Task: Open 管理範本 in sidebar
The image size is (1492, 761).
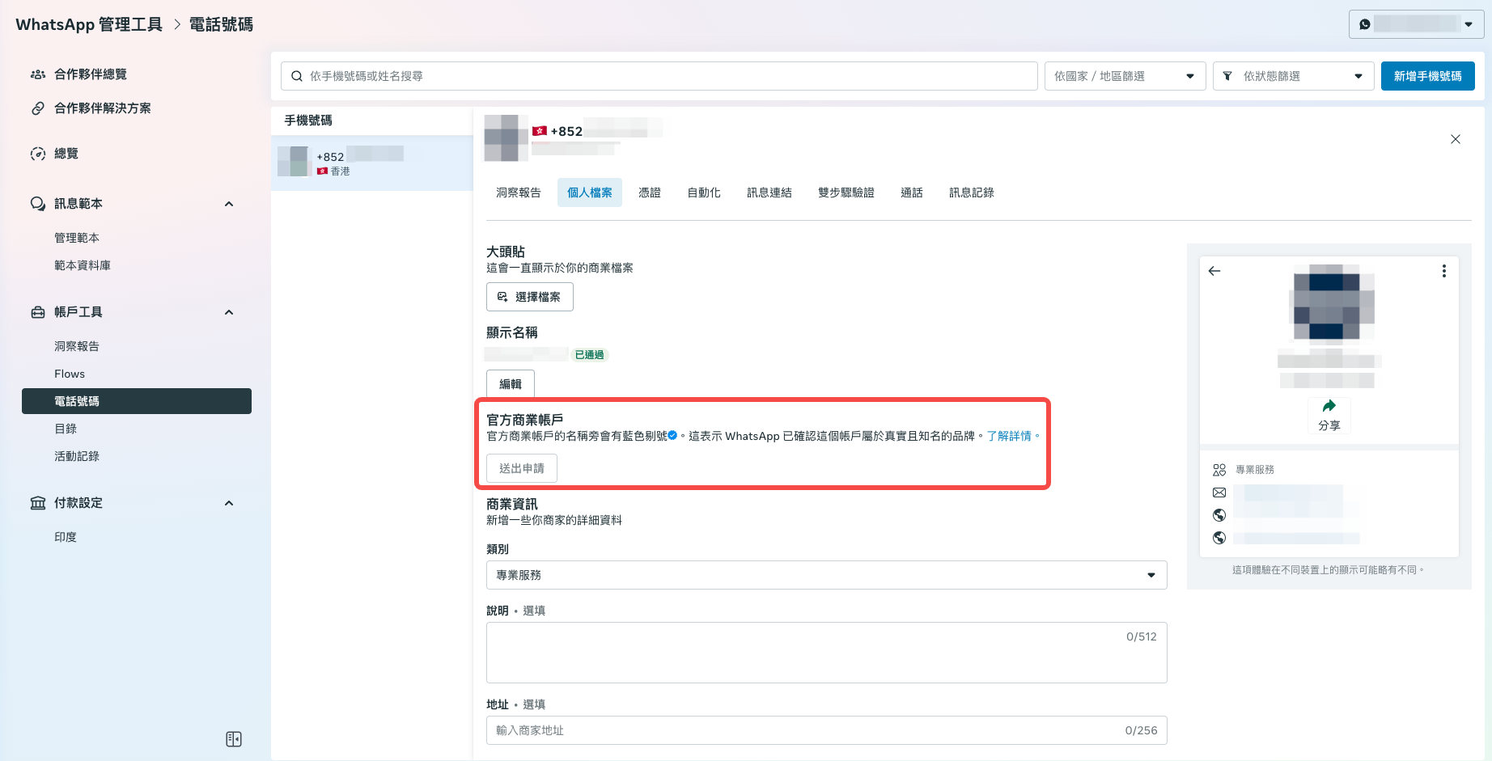Action: click(77, 238)
